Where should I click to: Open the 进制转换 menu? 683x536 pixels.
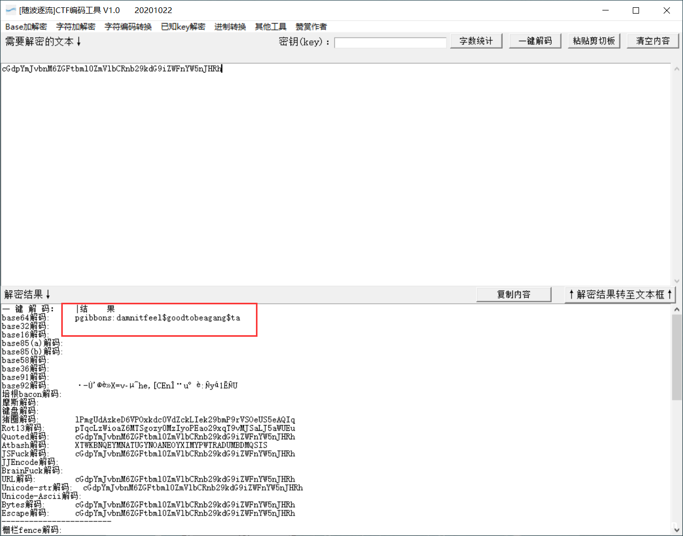point(230,27)
